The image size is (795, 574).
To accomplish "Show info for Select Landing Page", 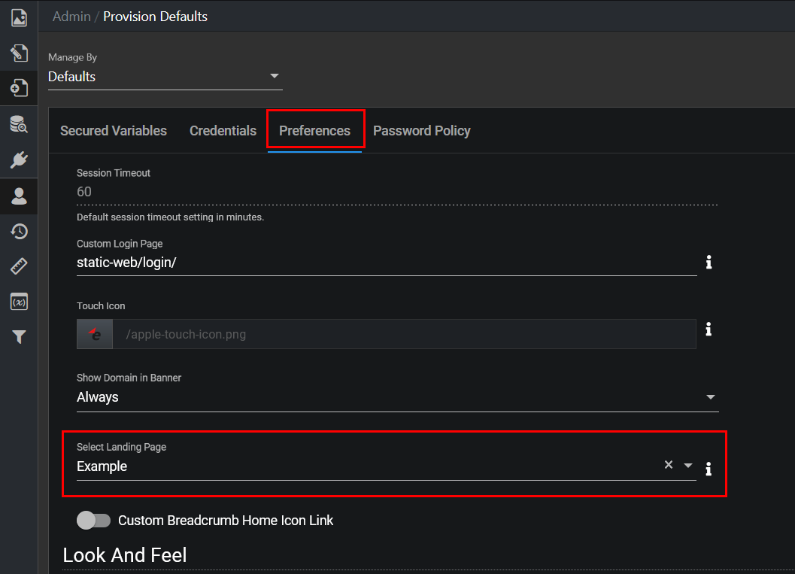I will coord(709,469).
